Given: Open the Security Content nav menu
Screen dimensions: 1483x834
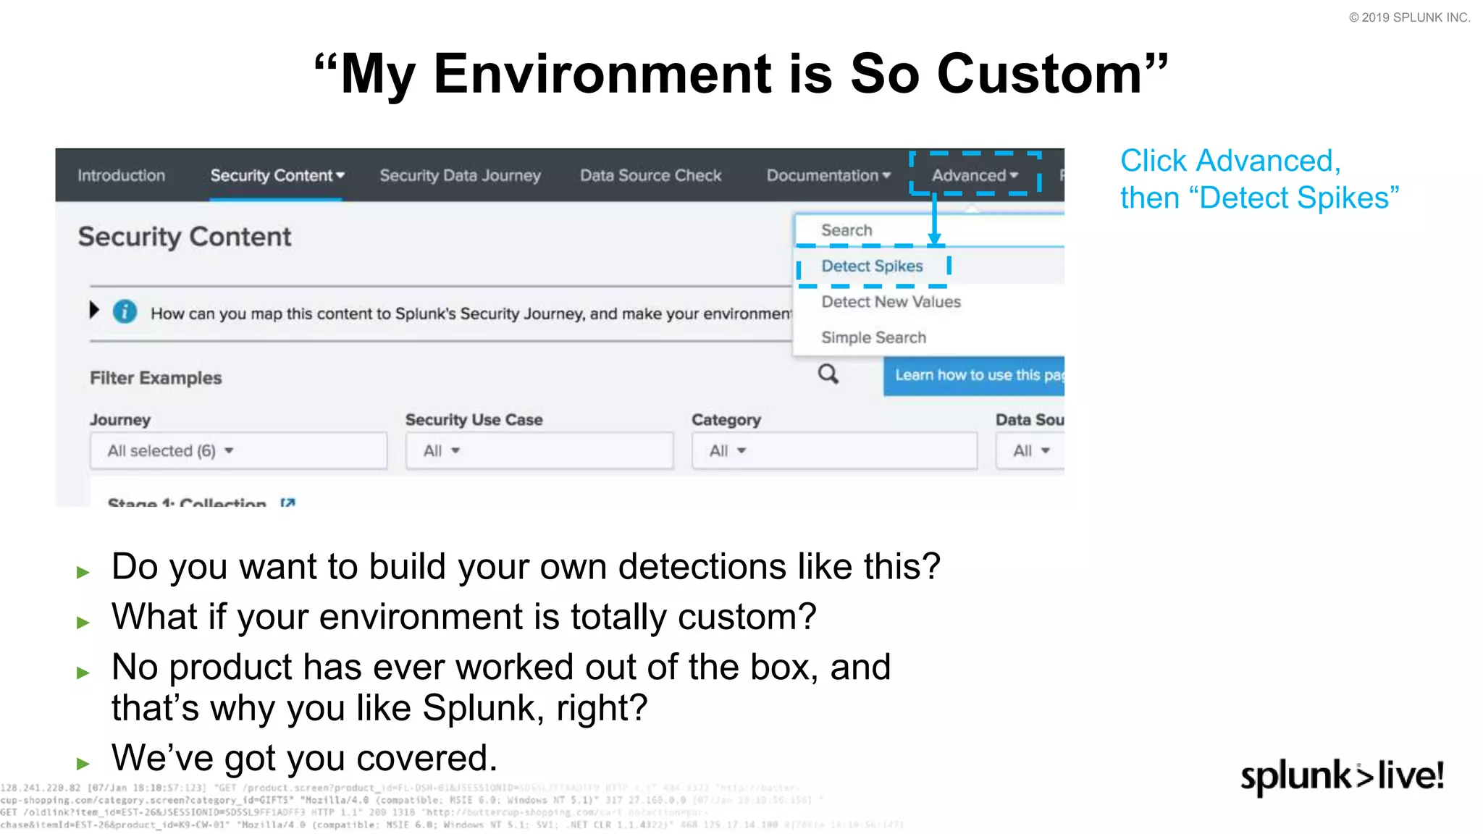Looking at the screenshot, I should coord(277,175).
